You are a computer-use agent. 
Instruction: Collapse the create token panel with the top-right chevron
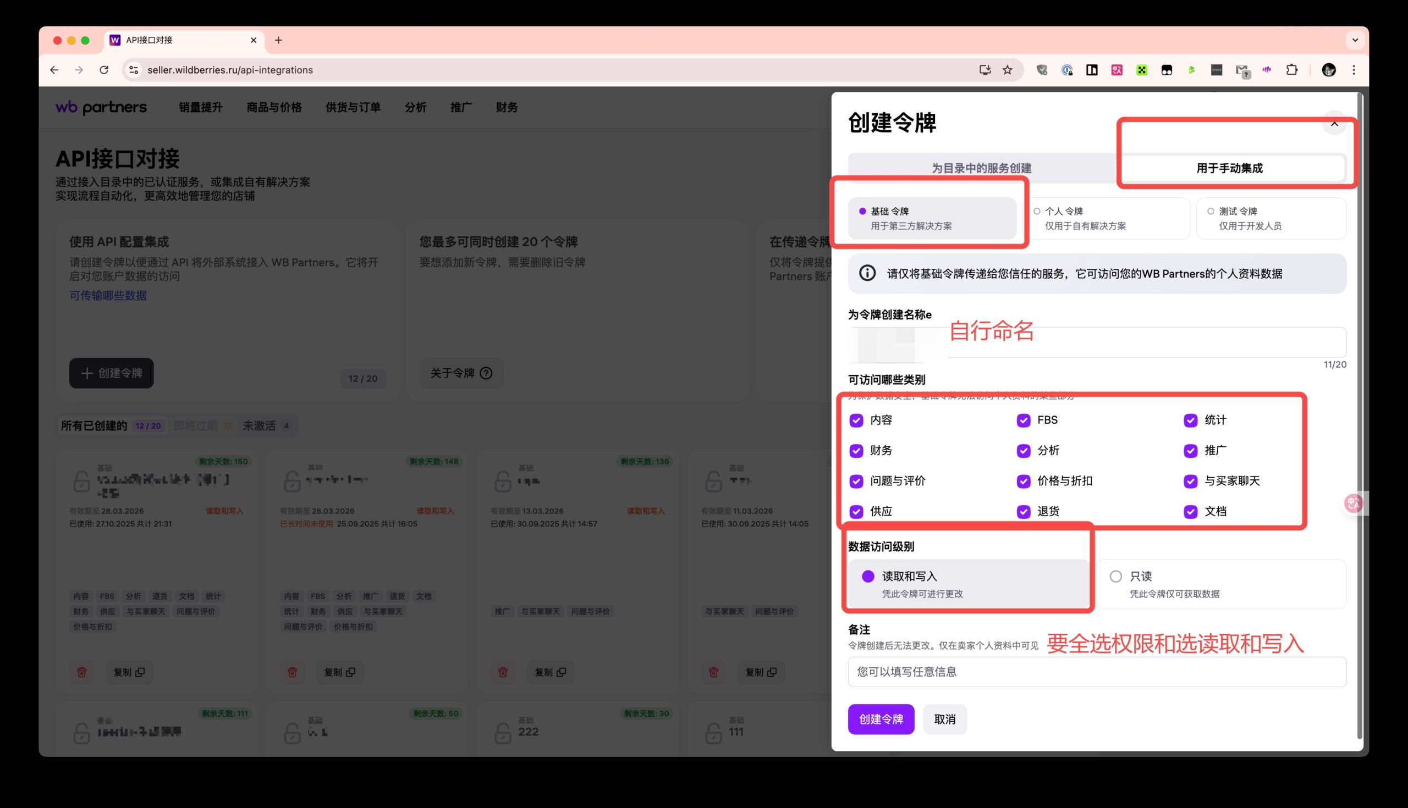coord(1334,123)
